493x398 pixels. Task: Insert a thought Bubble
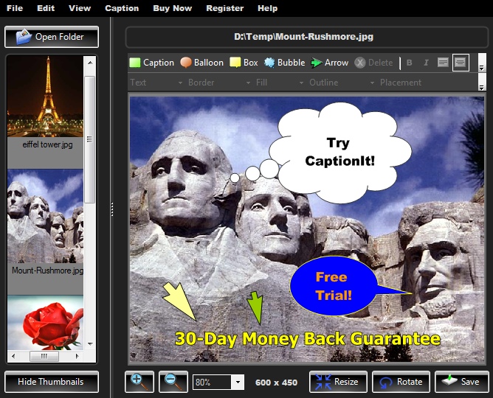[284, 63]
